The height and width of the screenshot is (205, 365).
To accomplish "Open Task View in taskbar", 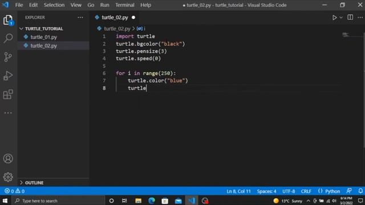I will pos(124,200).
